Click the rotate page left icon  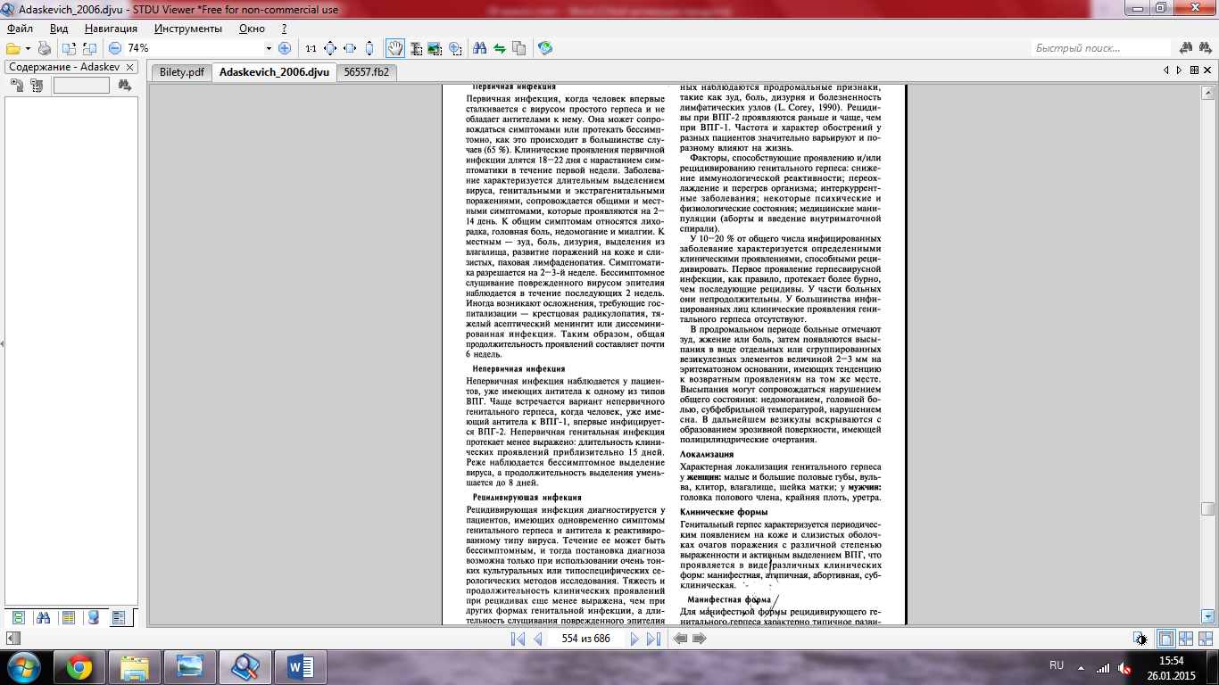[70, 48]
